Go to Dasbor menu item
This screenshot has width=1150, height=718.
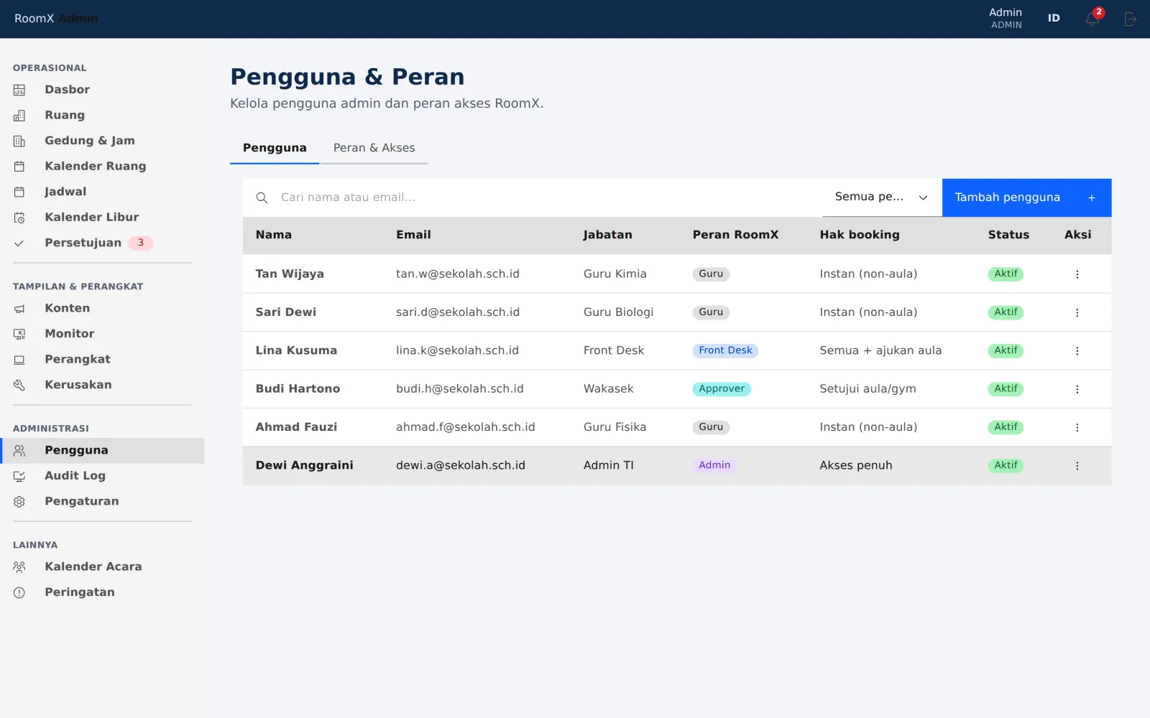point(102,90)
